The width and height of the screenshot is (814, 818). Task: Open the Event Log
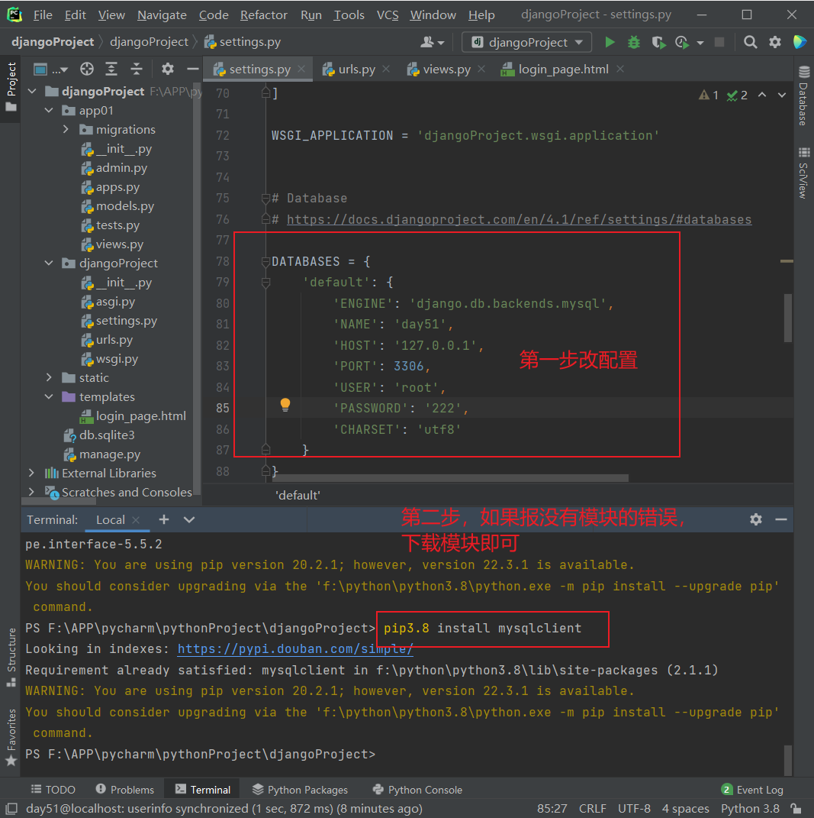point(752,790)
